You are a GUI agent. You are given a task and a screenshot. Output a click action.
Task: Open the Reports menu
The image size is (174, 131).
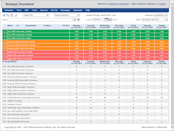click(x=44, y=10)
